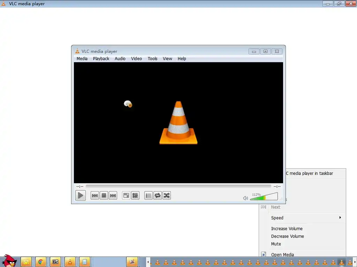357x267 pixels.
Task: Skip to next media track button
Action: tap(113, 195)
